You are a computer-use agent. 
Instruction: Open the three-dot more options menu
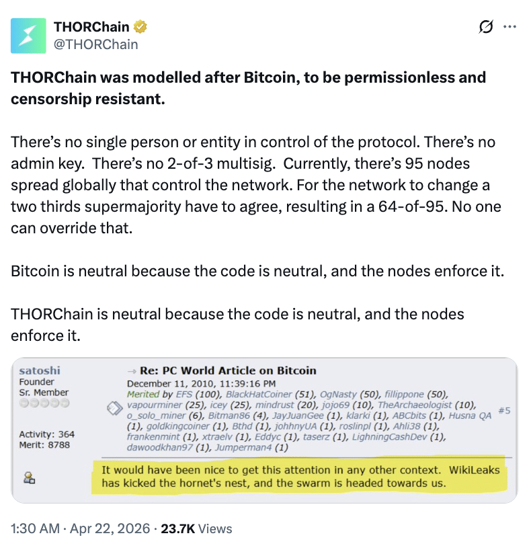click(509, 27)
